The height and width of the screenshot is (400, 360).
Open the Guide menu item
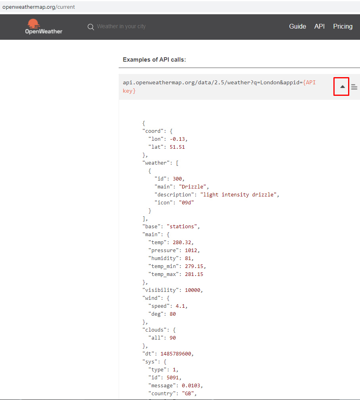pyautogui.click(x=297, y=27)
